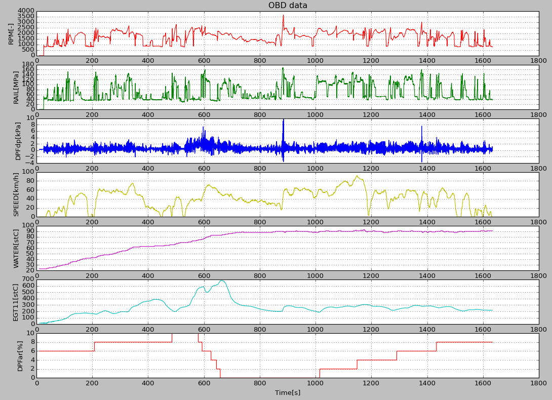
Task: Click the "70" tick on the WATER axis
Action: coord(30,242)
